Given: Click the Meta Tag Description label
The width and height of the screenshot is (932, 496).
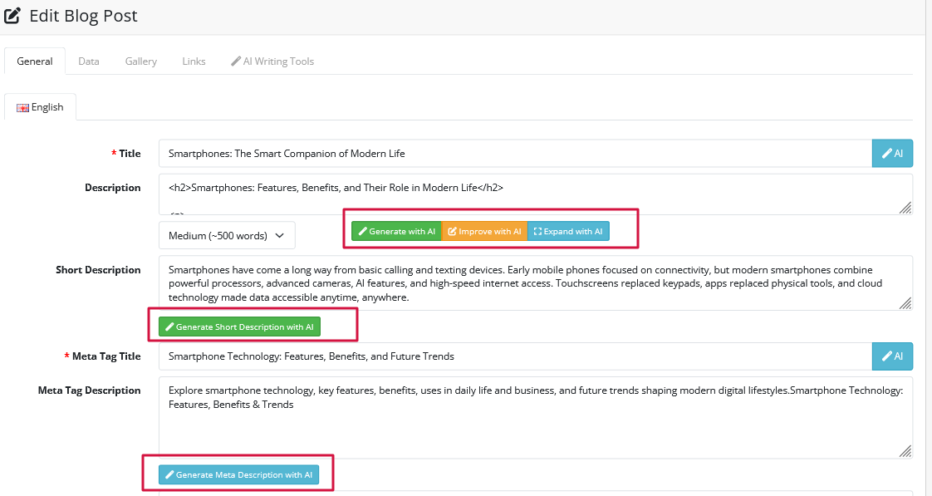Looking at the screenshot, I should (89, 390).
